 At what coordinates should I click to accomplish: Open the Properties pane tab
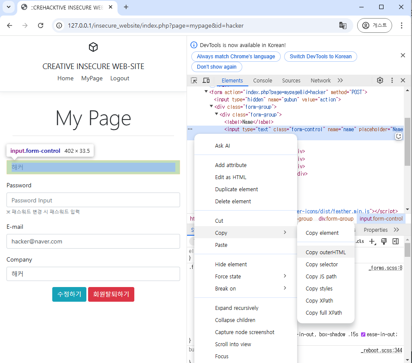[375, 230]
